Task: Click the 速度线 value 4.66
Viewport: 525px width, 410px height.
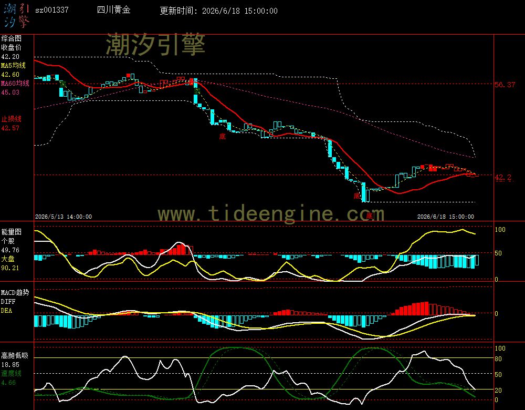Action: click(8, 383)
